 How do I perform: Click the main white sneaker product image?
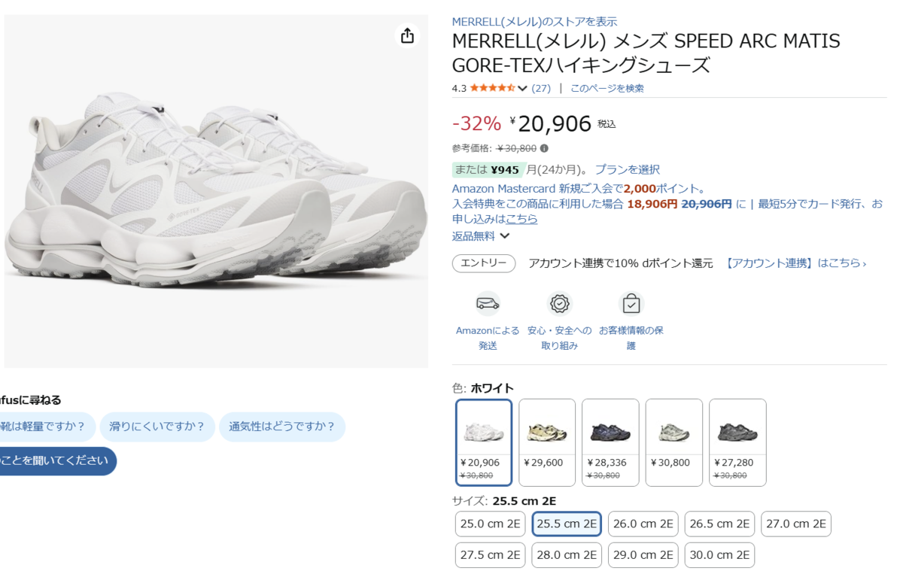216,191
